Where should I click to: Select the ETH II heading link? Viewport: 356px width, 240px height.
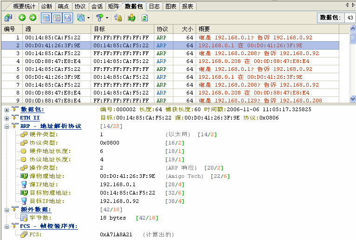[x=30, y=118]
